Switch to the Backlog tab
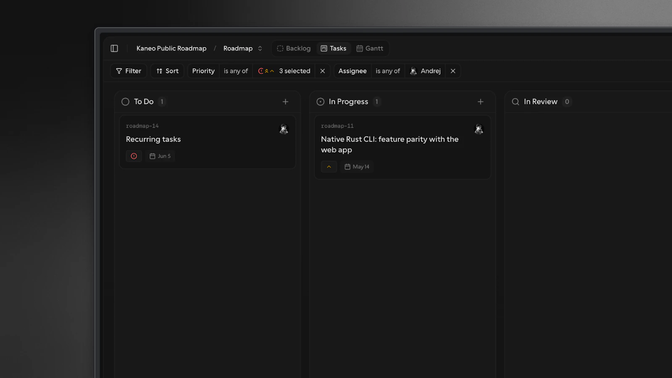Viewport: 672px width, 378px height. pos(294,48)
